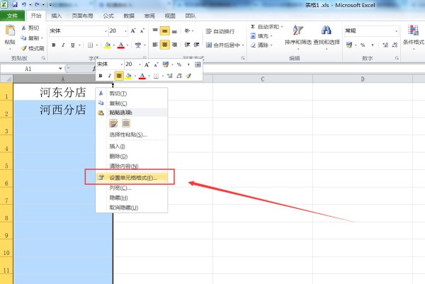Click the Paste icon in ribbon clipboard group
The image size is (425, 284).
[x=10, y=30]
